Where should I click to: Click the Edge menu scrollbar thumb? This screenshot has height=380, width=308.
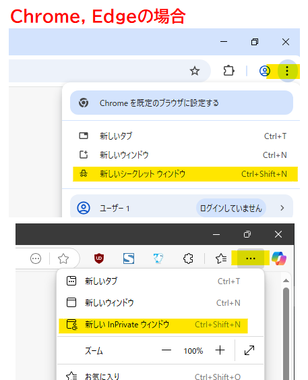[x=286, y=333]
